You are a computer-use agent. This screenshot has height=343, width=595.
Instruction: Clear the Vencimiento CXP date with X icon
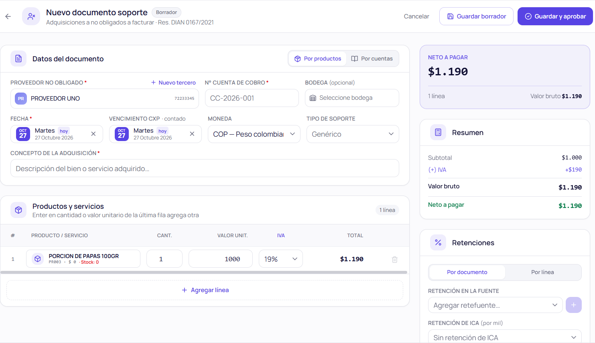click(192, 134)
